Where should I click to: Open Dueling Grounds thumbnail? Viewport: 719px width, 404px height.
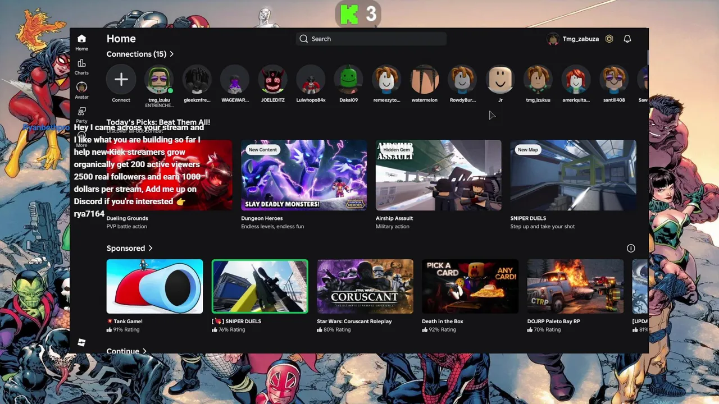(x=169, y=175)
